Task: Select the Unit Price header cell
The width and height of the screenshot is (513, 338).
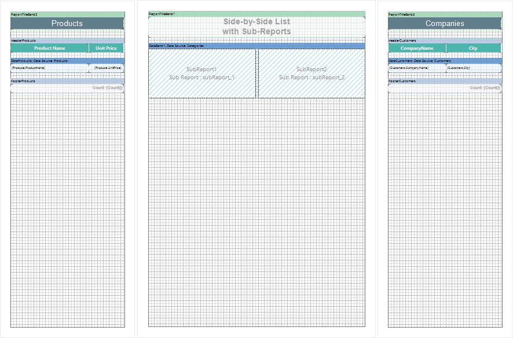Action: (x=107, y=48)
